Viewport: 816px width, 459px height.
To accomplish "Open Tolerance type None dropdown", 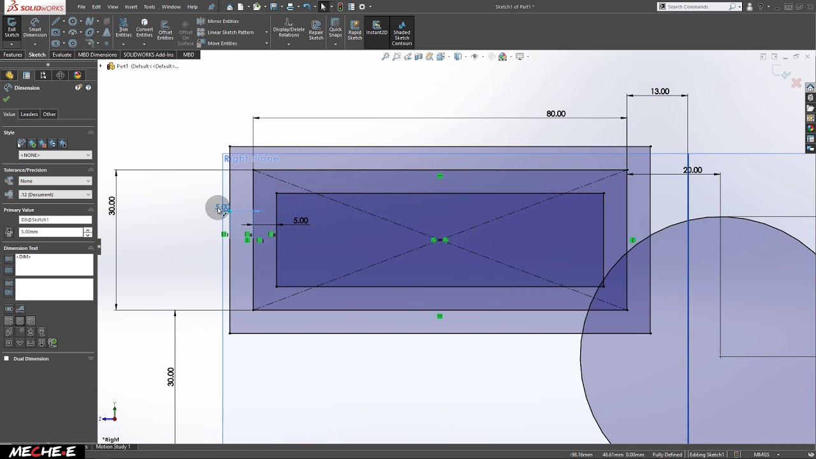I will [x=55, y=181].
